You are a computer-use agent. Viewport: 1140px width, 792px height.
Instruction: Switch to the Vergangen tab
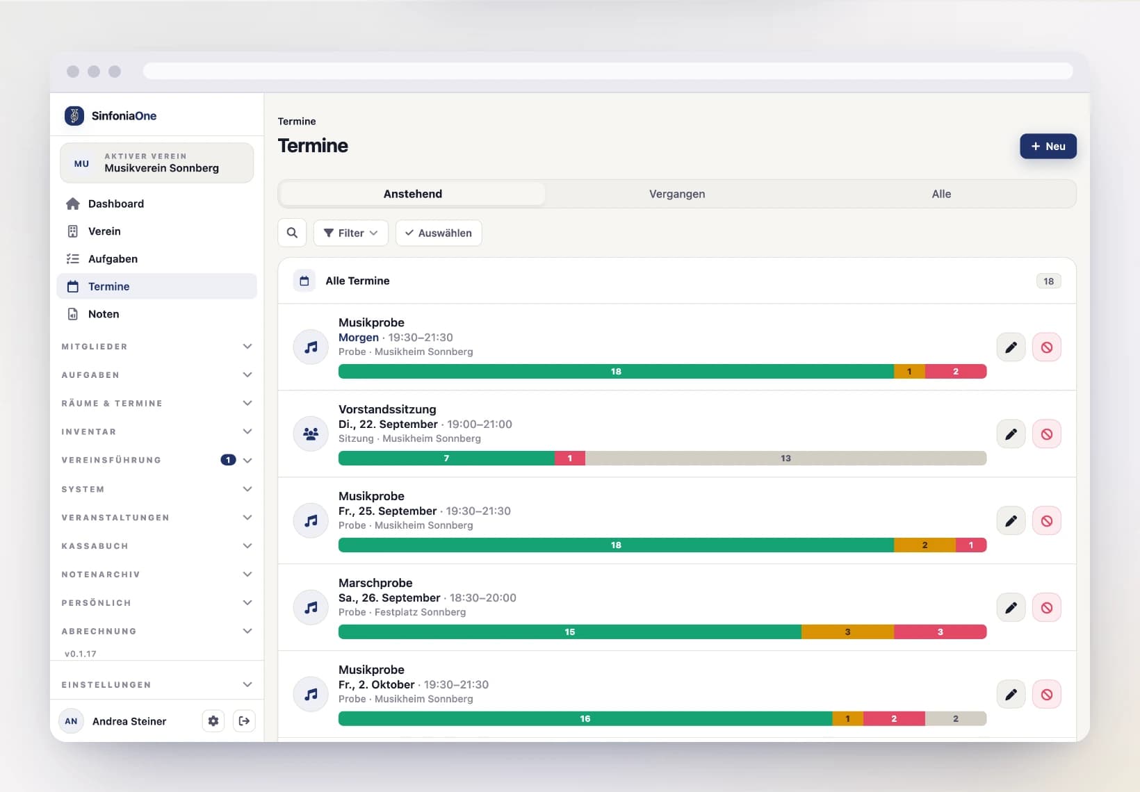[x=677, y=194]
